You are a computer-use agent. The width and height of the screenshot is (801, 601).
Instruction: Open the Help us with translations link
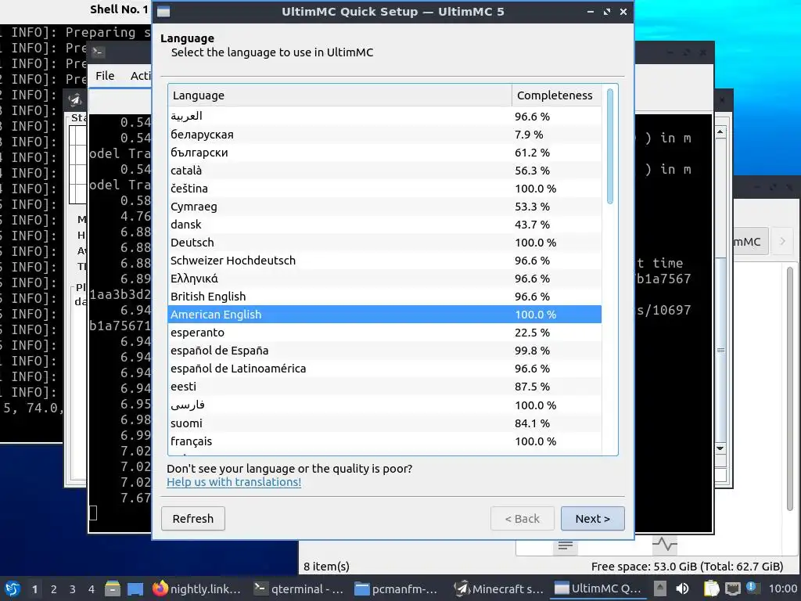pyautogui.click(x=234, y=482)
